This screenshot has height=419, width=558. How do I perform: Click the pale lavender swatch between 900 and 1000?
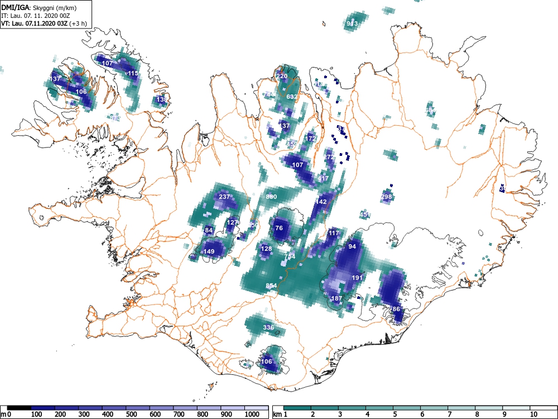233,408
